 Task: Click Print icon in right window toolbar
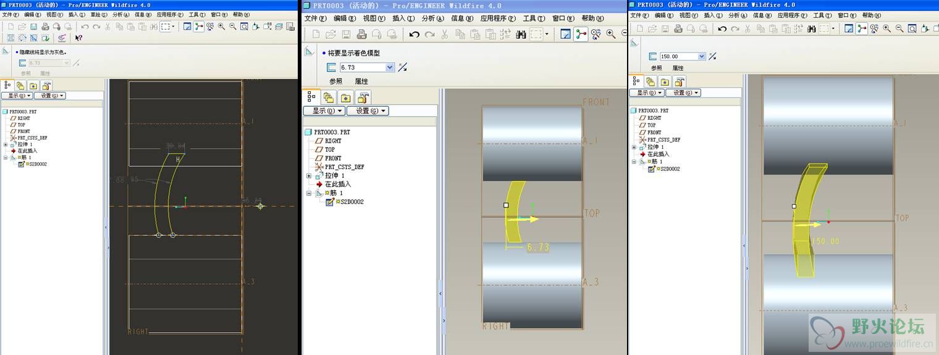(678, 28)
